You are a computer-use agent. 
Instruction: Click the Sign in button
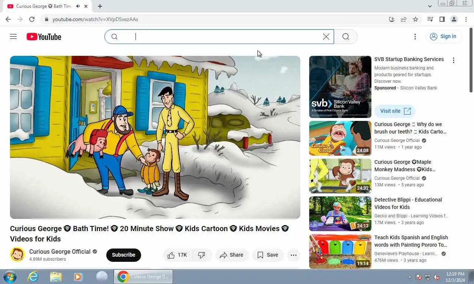coord(443,36)
